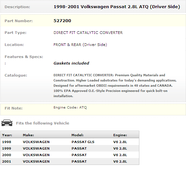Viewport: 186px width, 175px height.
Task: Select the 2000 Volkswagen Passat row
Action: [70, 155]
